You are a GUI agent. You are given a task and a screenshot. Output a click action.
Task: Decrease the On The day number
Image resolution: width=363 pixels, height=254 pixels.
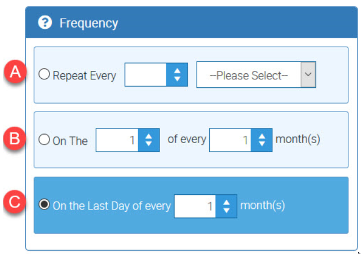pyautogui.click(x=149, y=145)
